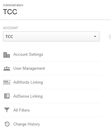This screenshot has width=111, height=135.
Task: Click the User Management people icon
Action: [7, 69]
